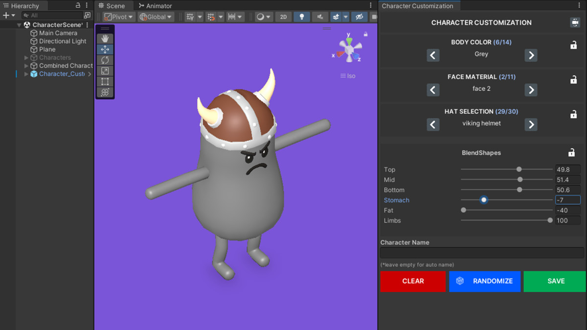Click SAVE to store the character

coord(554,281)
